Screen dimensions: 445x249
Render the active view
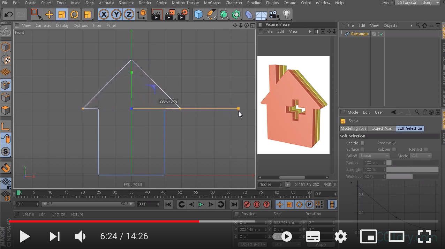click(x=157, y=15)
